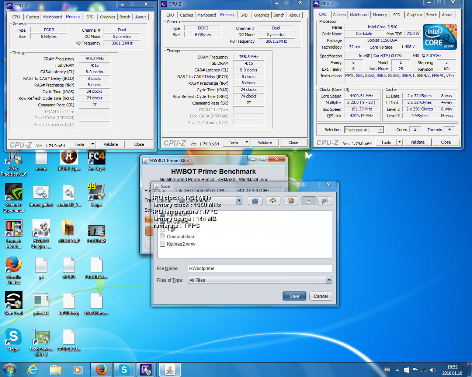
Task: Select the Launch Monitor desktop icon
Action: [x=14, y=234]
